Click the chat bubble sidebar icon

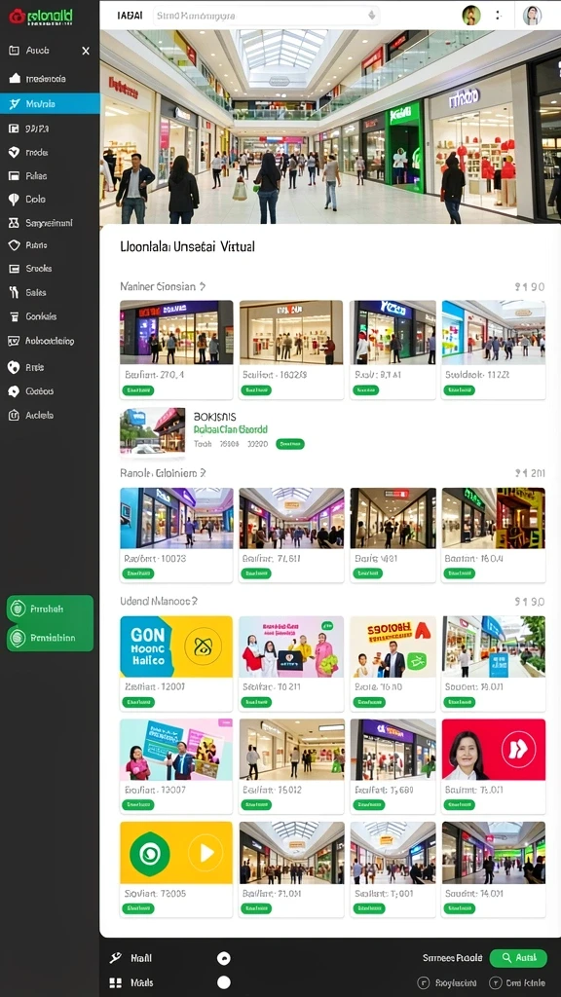point(14,391)
